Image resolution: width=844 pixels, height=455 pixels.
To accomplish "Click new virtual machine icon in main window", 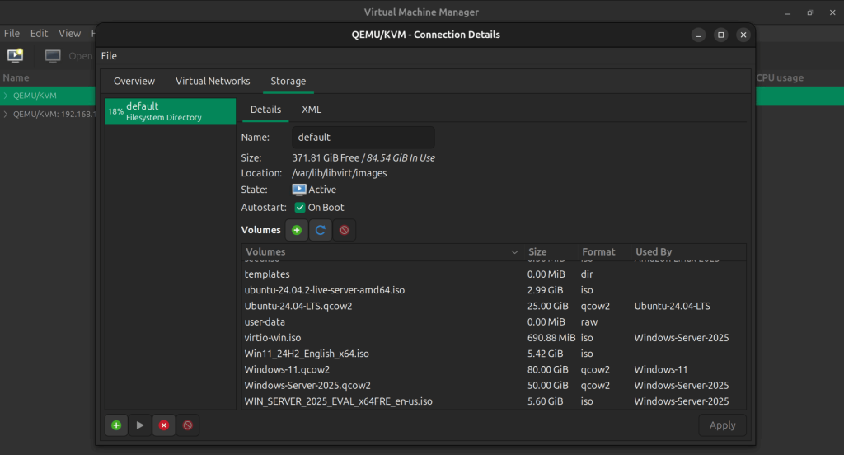I will [x=15, y=55].
